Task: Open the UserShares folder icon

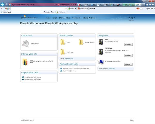Action: pyautogui.click(x=63, y=52)
